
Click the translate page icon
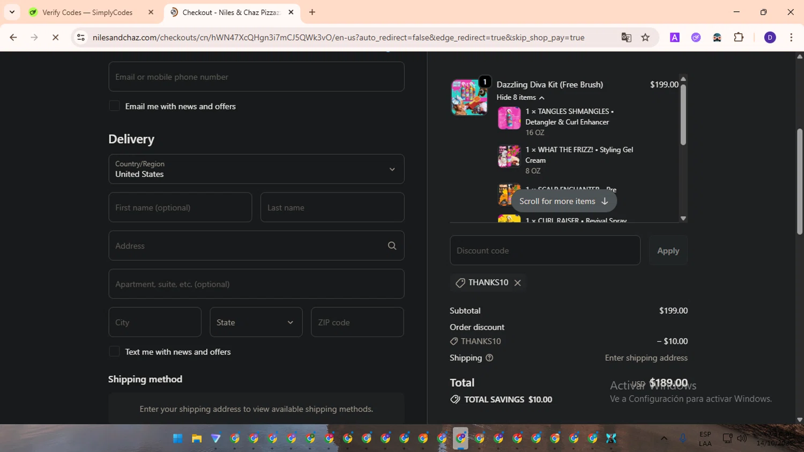click(x=626, y=38)
